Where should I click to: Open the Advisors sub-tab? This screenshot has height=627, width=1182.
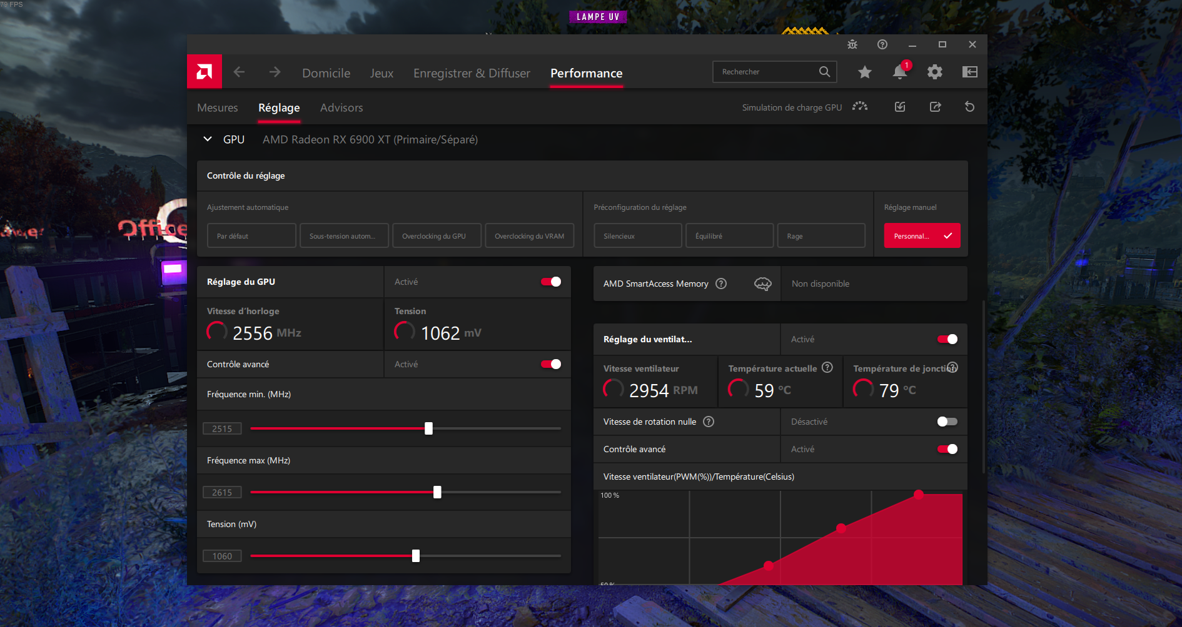341,107
